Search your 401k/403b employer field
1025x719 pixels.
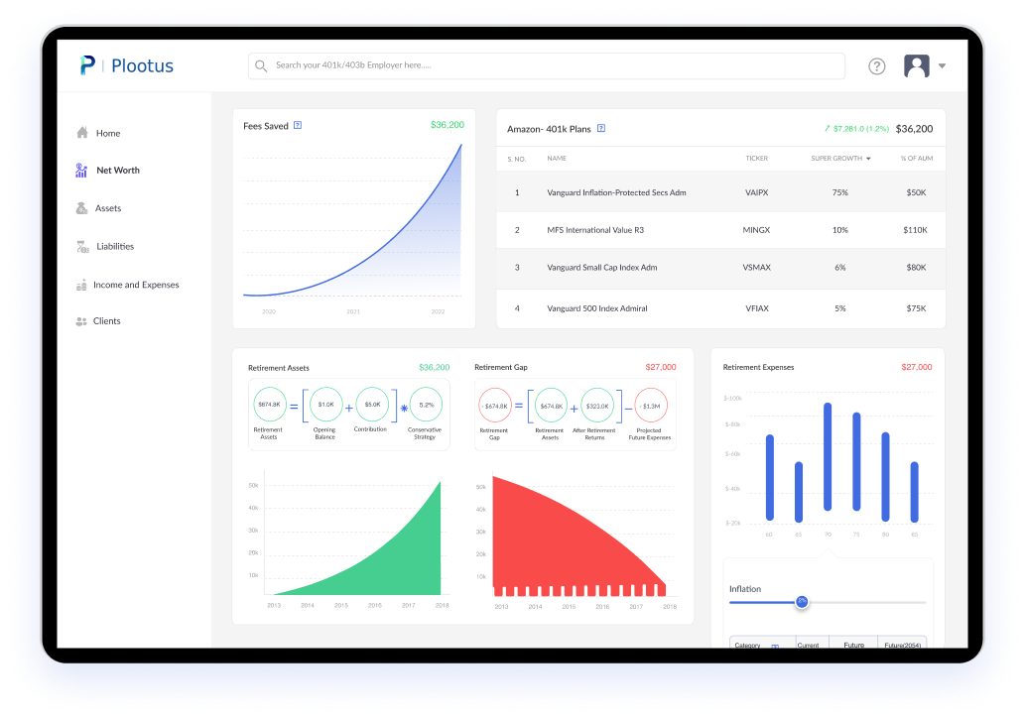[x=547, y=66]
